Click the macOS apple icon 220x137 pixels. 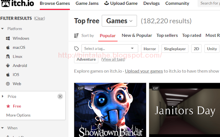click(x=8, y=47)
